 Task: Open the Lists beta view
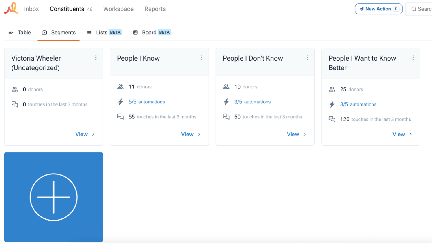[x=104, y=32]
